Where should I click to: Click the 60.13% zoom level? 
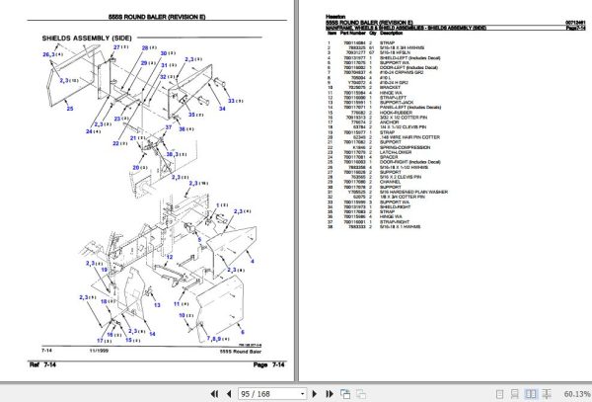point(577,394)
